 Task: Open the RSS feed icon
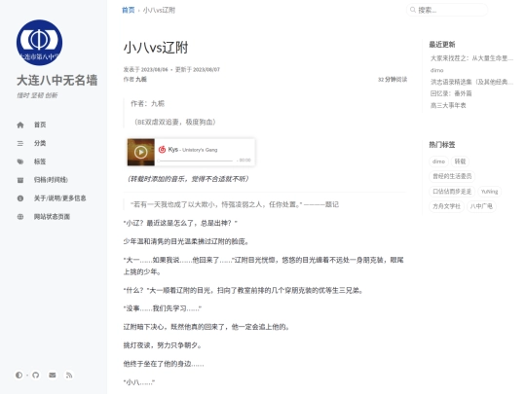69,375
